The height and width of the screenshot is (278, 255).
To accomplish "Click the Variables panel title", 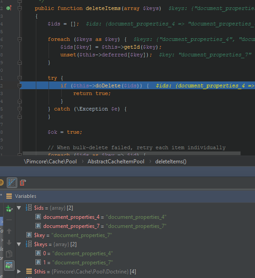I will [25, 196].
